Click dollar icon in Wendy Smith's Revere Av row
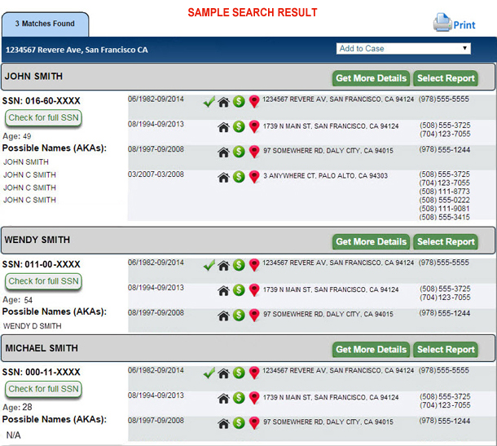The height and width of the screenshot is (446, 497). point(239,265)
